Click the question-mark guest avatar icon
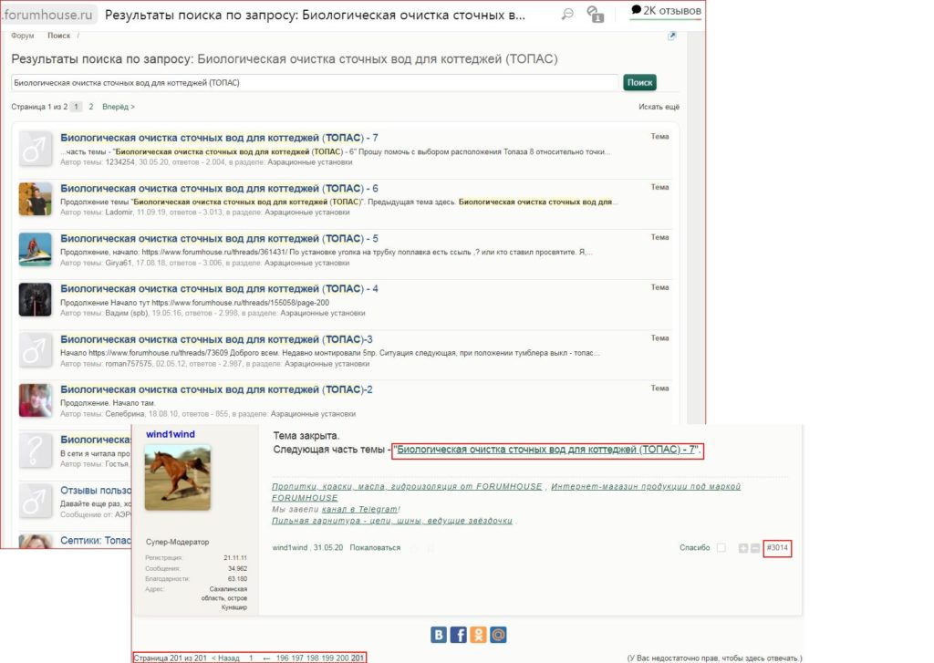The image size is (934, 663). (36, 451)
